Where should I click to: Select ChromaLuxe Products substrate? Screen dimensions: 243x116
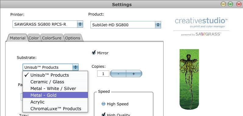pos(55,109)
